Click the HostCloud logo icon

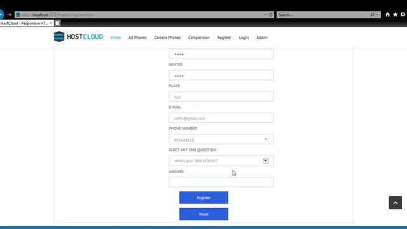point(59,37)
